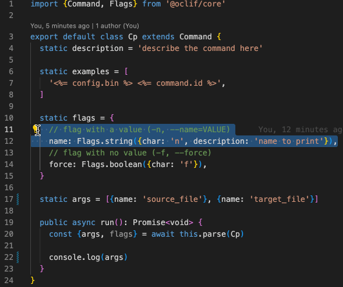343x287 pixels.
Task: Click the closing yellow brace on line 24
Action: tap(33, 280)
